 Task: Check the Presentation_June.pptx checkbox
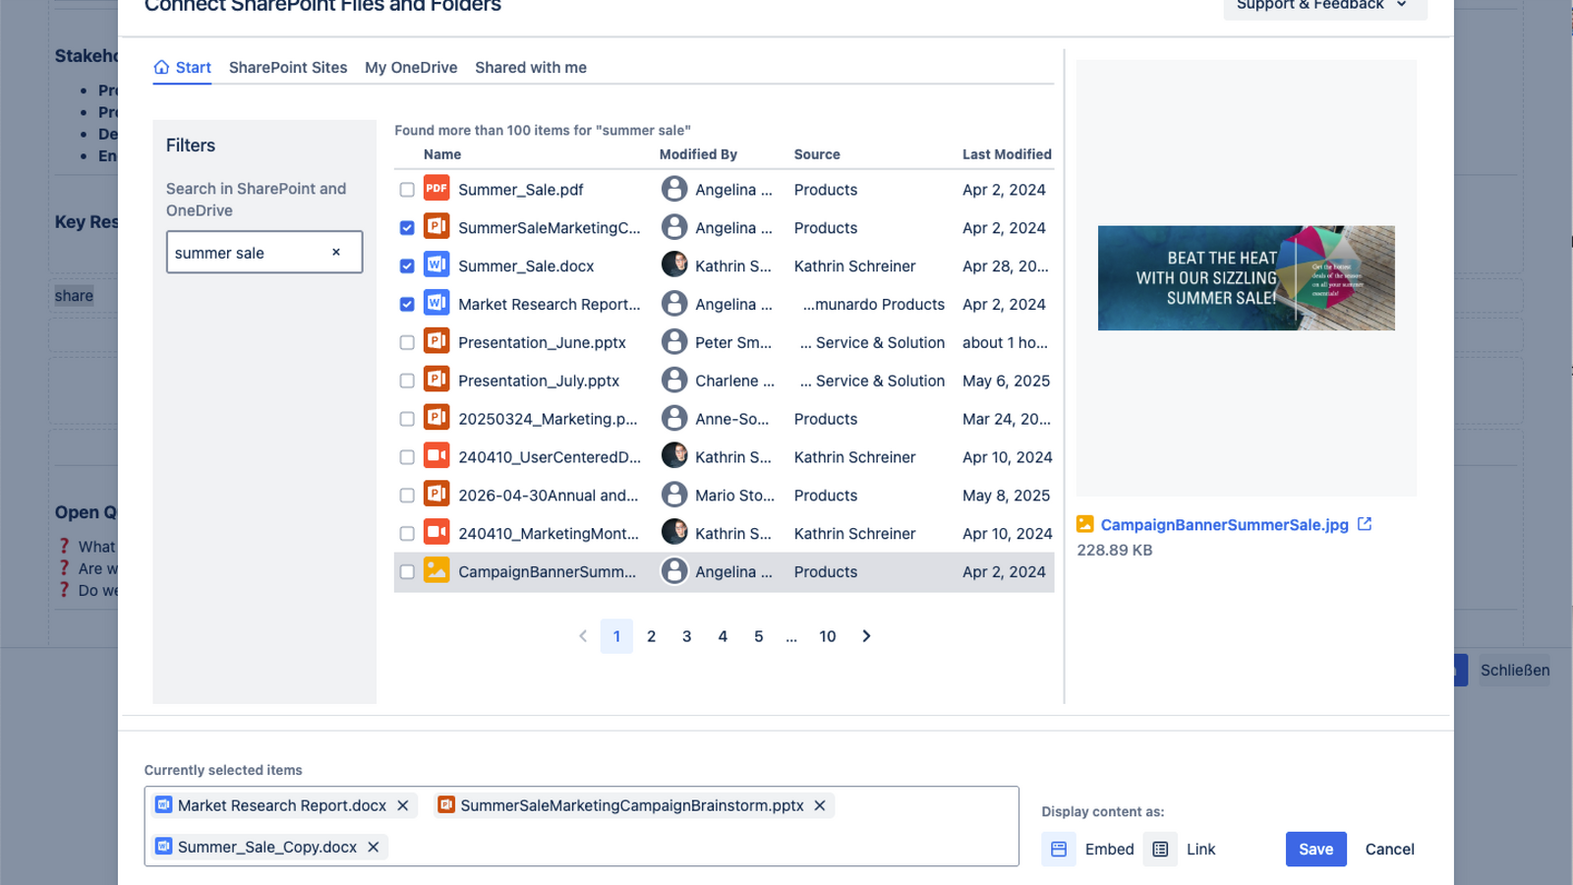coord(407,343)
